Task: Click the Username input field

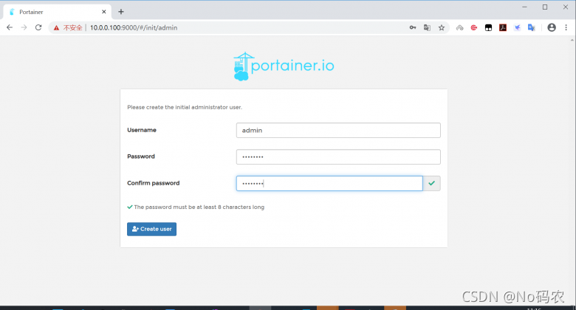Action: point(338,131)
